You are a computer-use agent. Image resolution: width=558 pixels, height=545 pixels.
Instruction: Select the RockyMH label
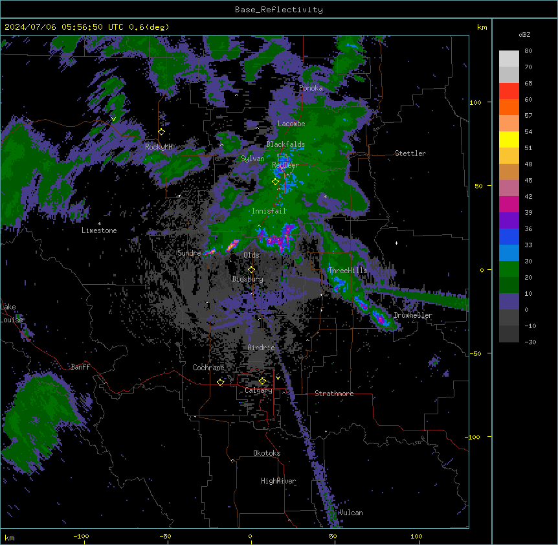159,147
